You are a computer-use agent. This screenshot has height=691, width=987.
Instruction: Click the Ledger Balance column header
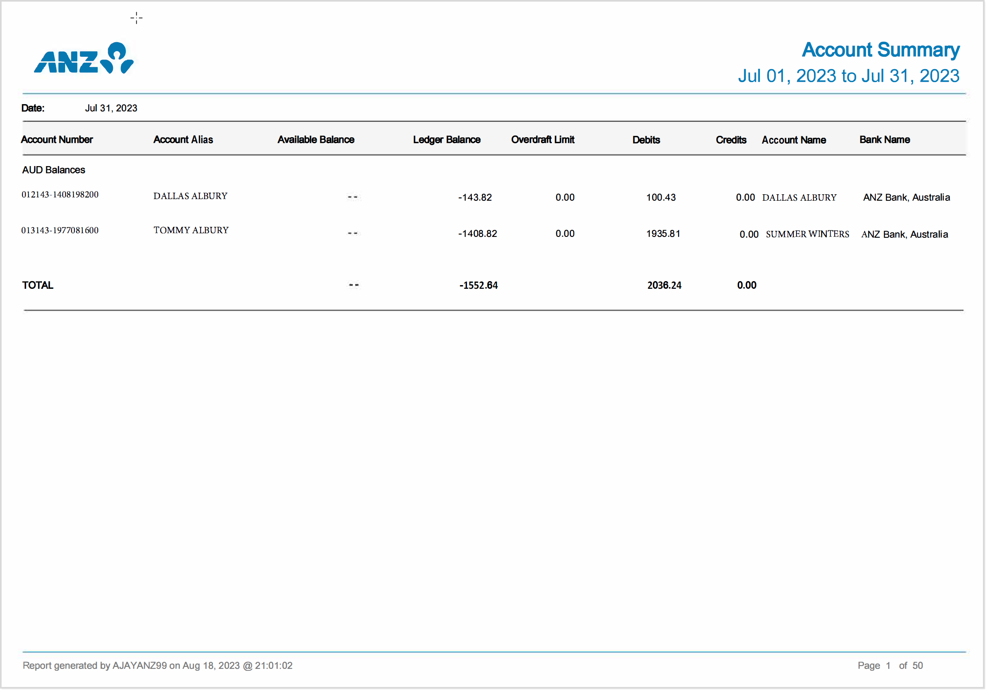446,140
